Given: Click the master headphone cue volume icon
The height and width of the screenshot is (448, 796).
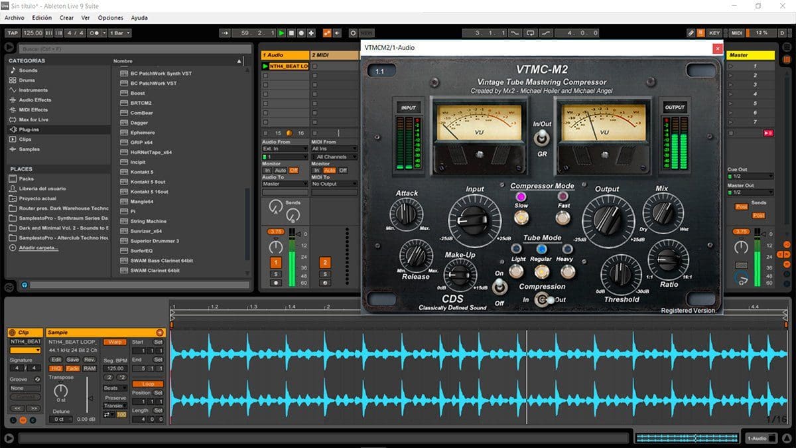Looking at the screenshot, I should click(x=742, y=279).
